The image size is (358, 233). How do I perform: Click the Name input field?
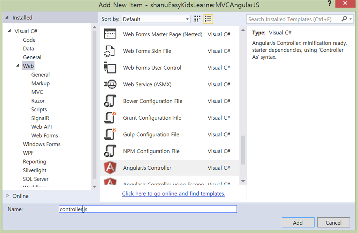(148, 209)
